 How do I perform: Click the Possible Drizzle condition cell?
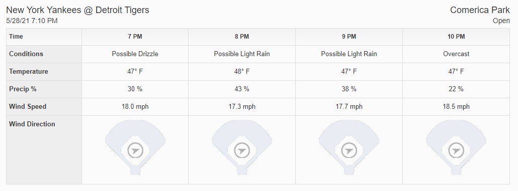click(135, 54)
